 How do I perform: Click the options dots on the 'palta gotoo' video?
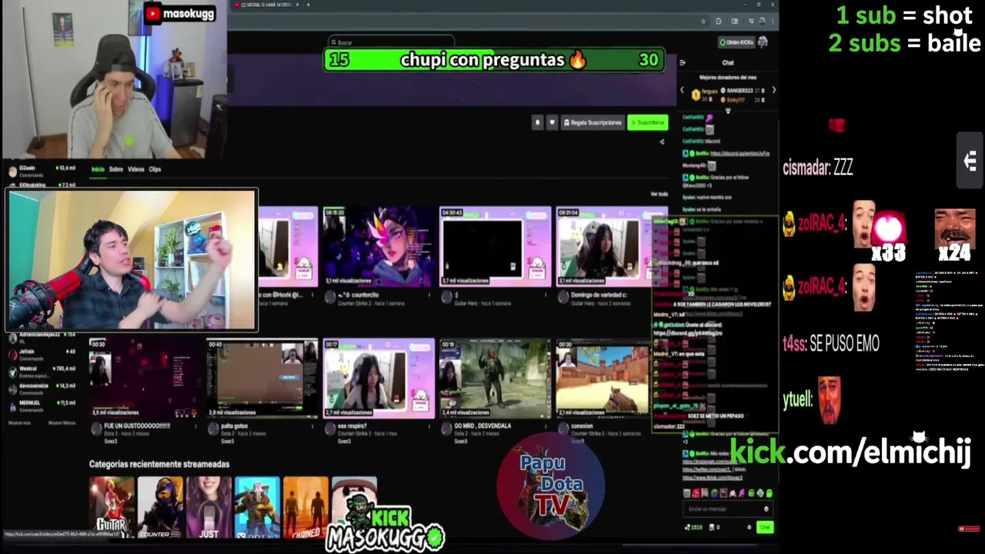click(312, 426)
